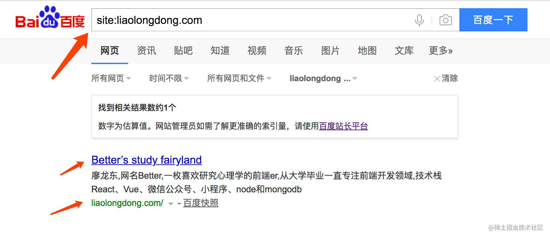Clear filters with the 清除 button
550x238 pixels.
(x=446, y=78)
